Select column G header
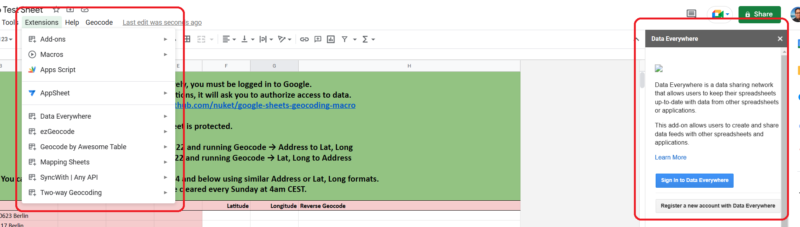 click(x=274, y=66)
